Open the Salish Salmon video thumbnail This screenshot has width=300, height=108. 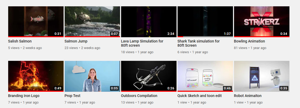click(x=36, y=22)
